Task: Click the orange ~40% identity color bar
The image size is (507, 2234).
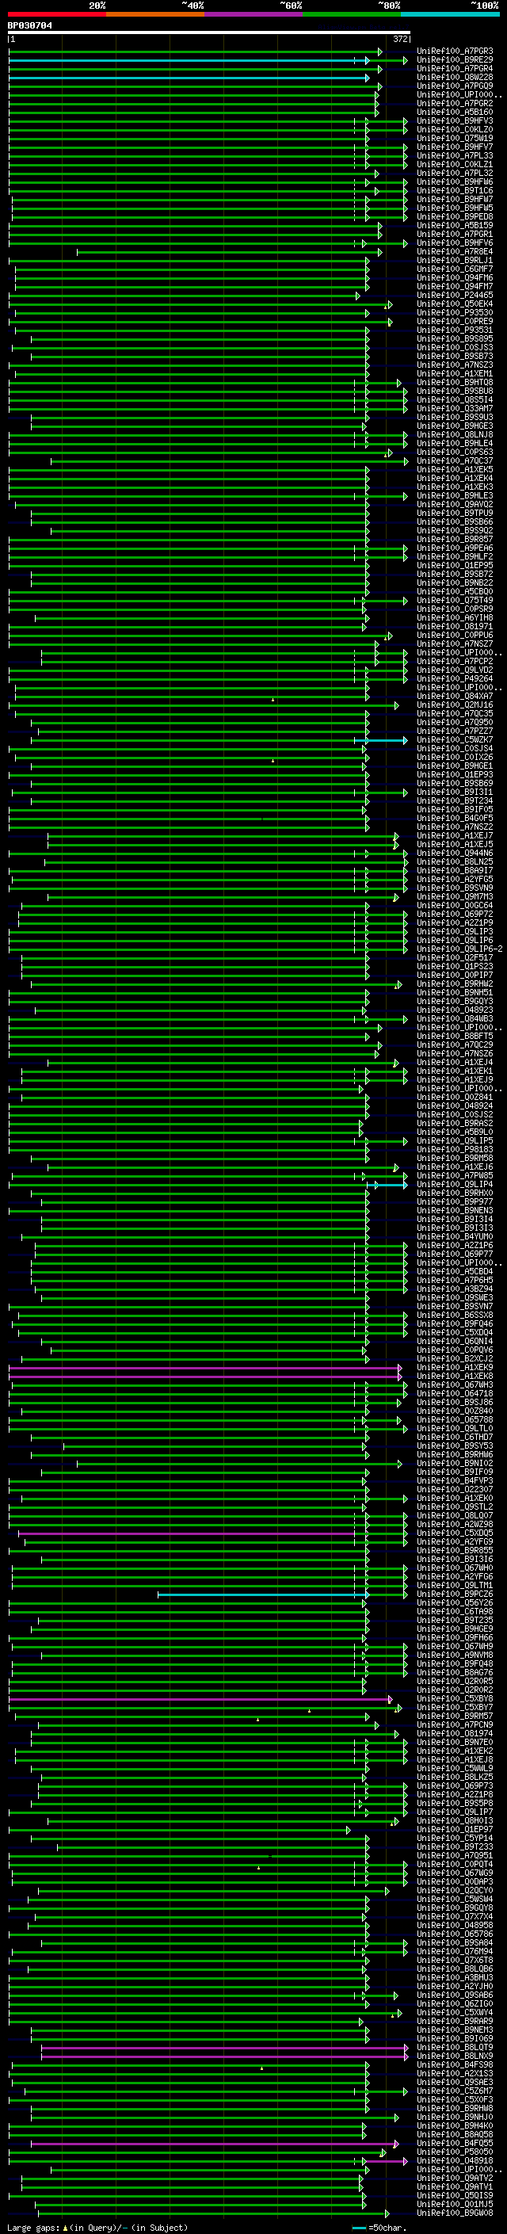Action: (x=155, y=14)
